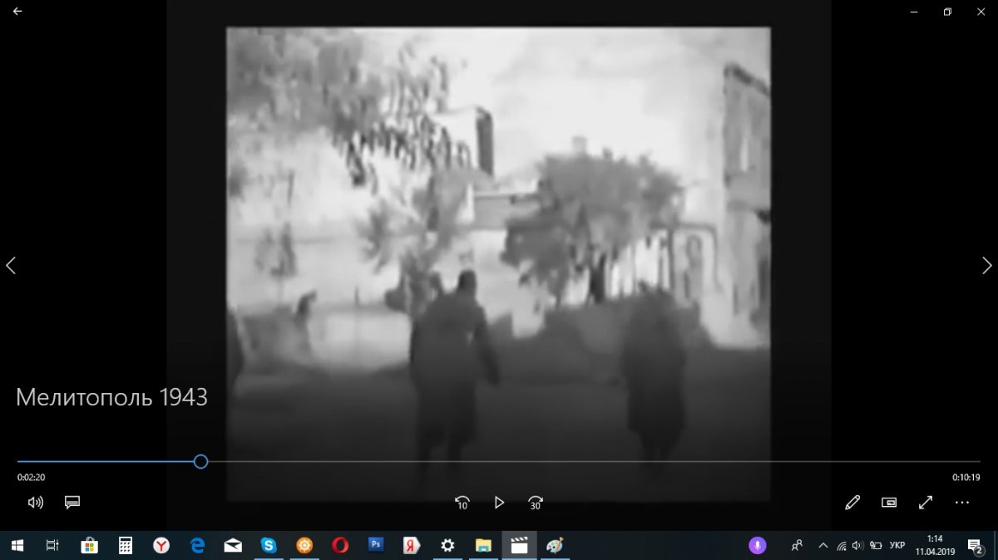998x560 pixels.
Task: Click the video frame to pause or play
Action: (x=499, y=249)
